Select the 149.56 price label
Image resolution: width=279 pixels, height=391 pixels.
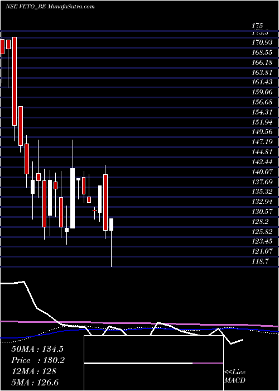tap(262, 132)
